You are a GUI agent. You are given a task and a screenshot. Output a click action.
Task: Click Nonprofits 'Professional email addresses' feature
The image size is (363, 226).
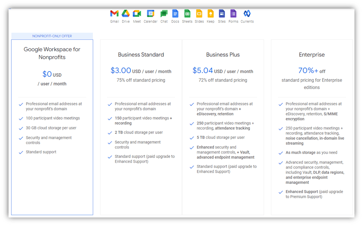54,106
